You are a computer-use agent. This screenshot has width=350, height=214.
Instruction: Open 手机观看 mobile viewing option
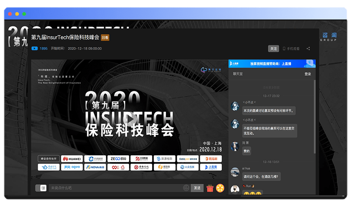pos(291,49)
